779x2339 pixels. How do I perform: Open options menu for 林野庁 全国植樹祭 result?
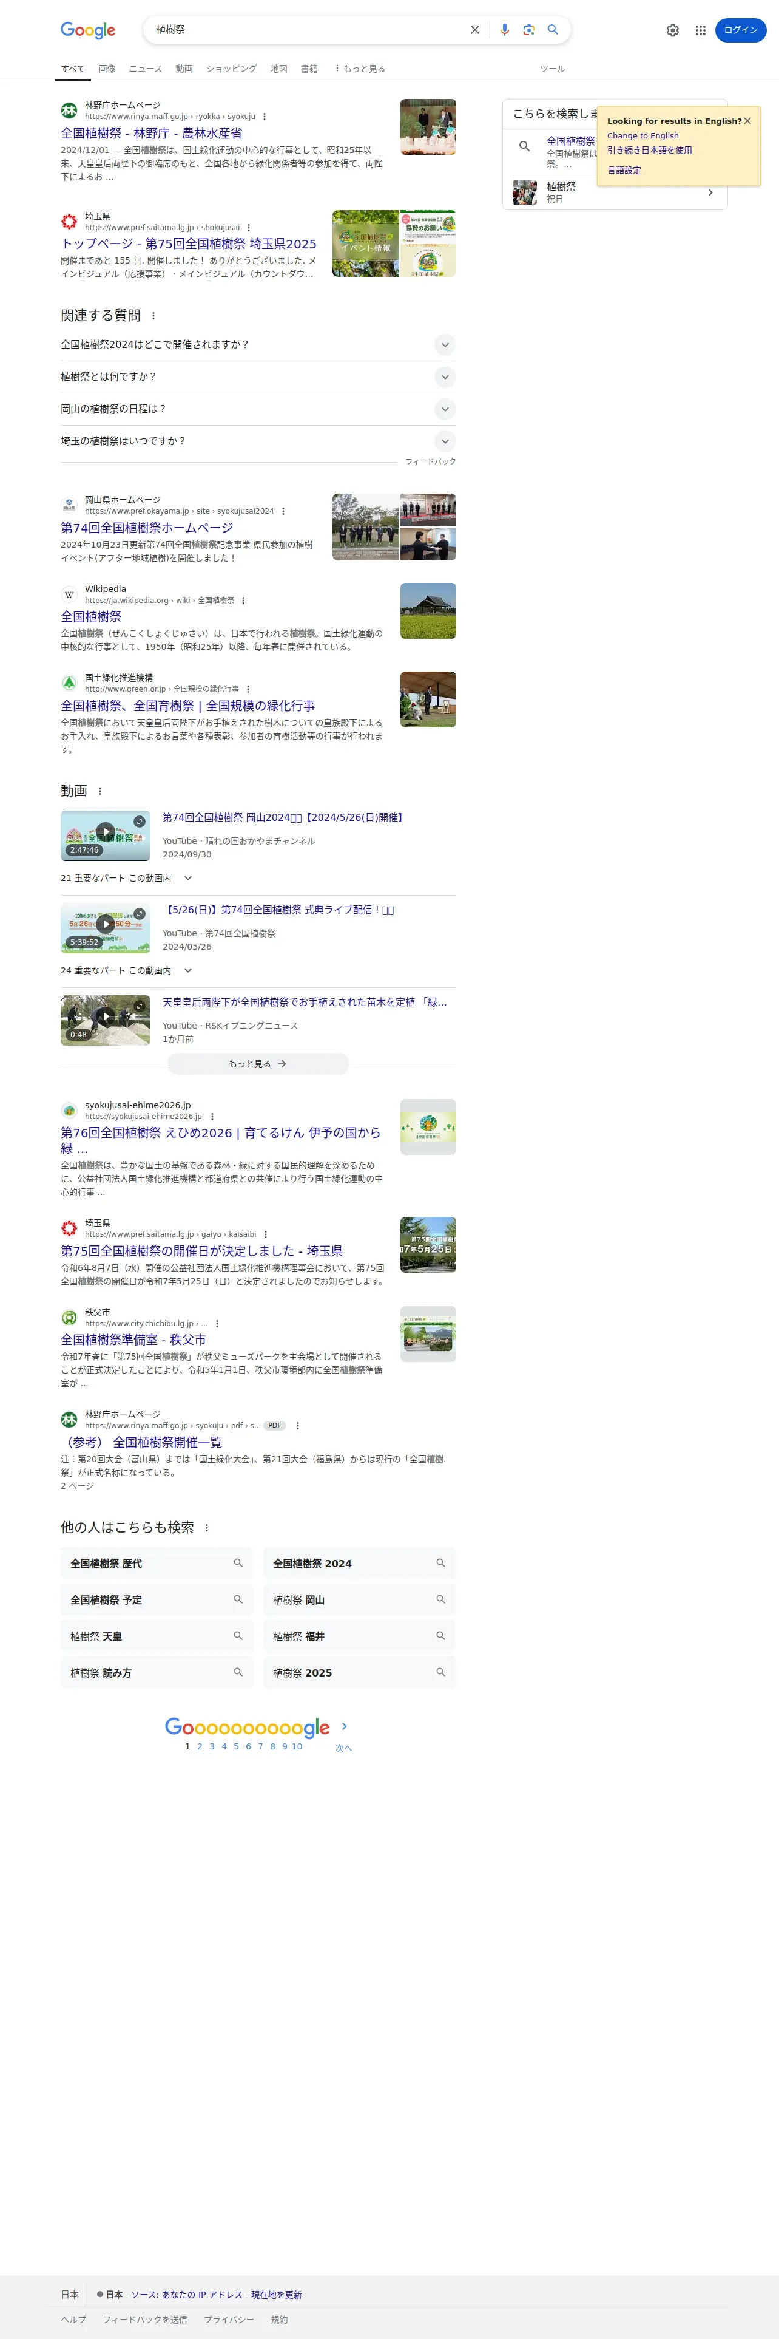tap(264, 116)
